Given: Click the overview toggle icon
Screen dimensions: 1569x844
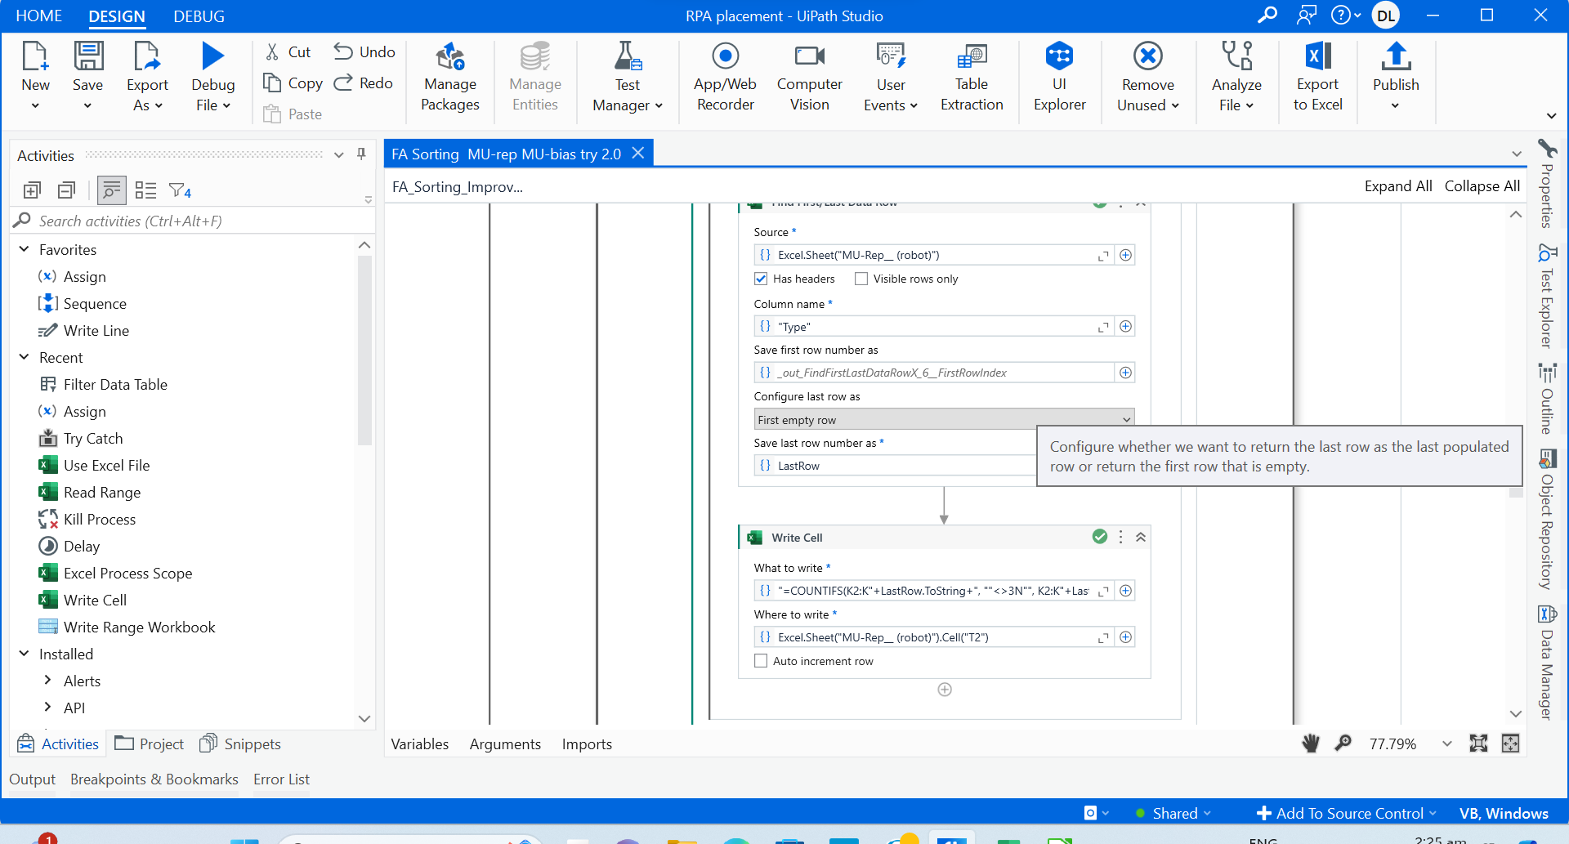Looking at the screenshot, I should pyautogui.click(x=1510, y=744).
